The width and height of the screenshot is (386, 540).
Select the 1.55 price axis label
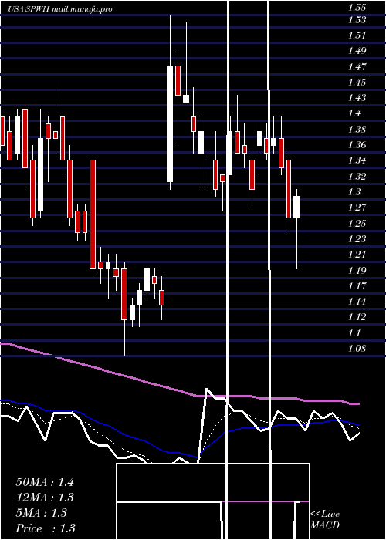pos(357,7)
